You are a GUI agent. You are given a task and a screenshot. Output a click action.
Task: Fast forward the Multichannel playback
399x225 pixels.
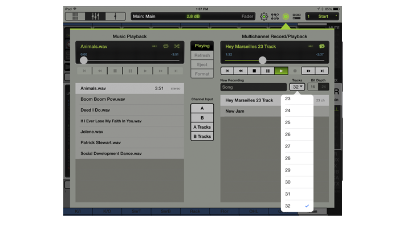(x=308, y=71)
